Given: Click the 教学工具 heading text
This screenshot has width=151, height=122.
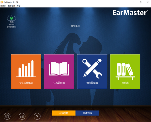Looking at the screenshot, I should tap(75, 26).
